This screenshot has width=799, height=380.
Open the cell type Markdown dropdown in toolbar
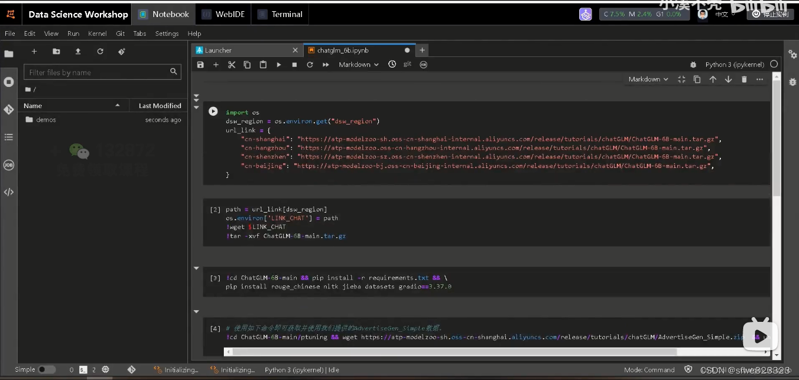coord(358,65)
